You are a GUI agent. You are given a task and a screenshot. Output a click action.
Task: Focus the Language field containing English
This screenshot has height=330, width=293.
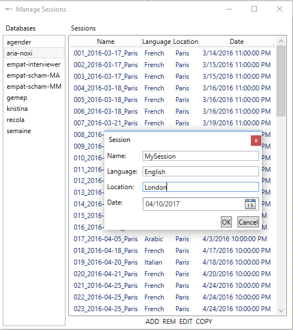click(201, 171)
